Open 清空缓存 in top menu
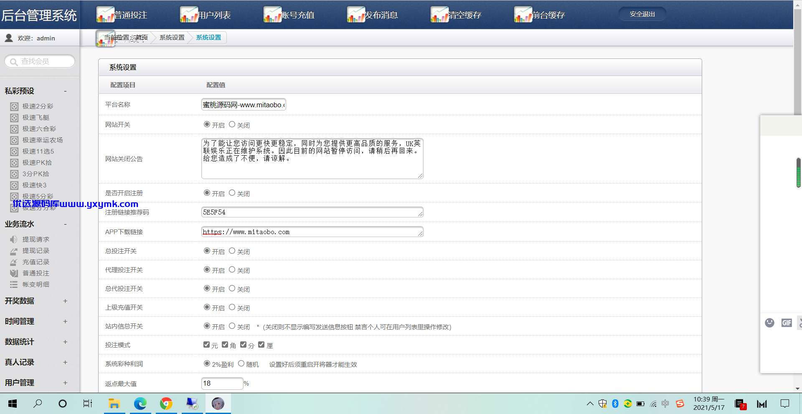The width and height of the screenshot is (802, 414). [x=456, y=15]
